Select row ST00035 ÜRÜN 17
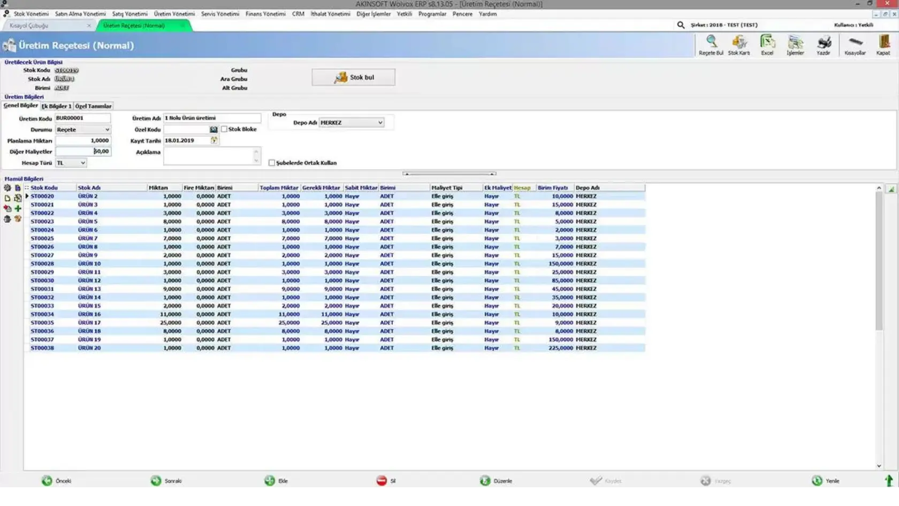899x506 pixels. pyautogui.click(x=334, y=323)
